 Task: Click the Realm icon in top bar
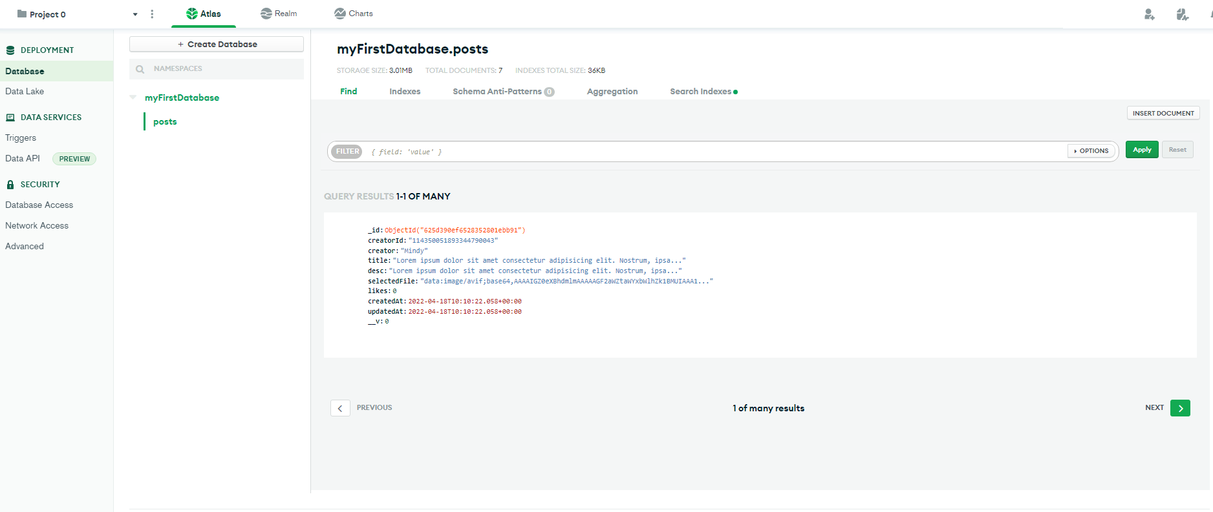coord(266,14)
